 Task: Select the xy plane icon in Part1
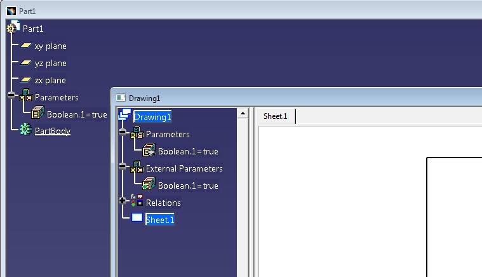click(x=26, y=46)
